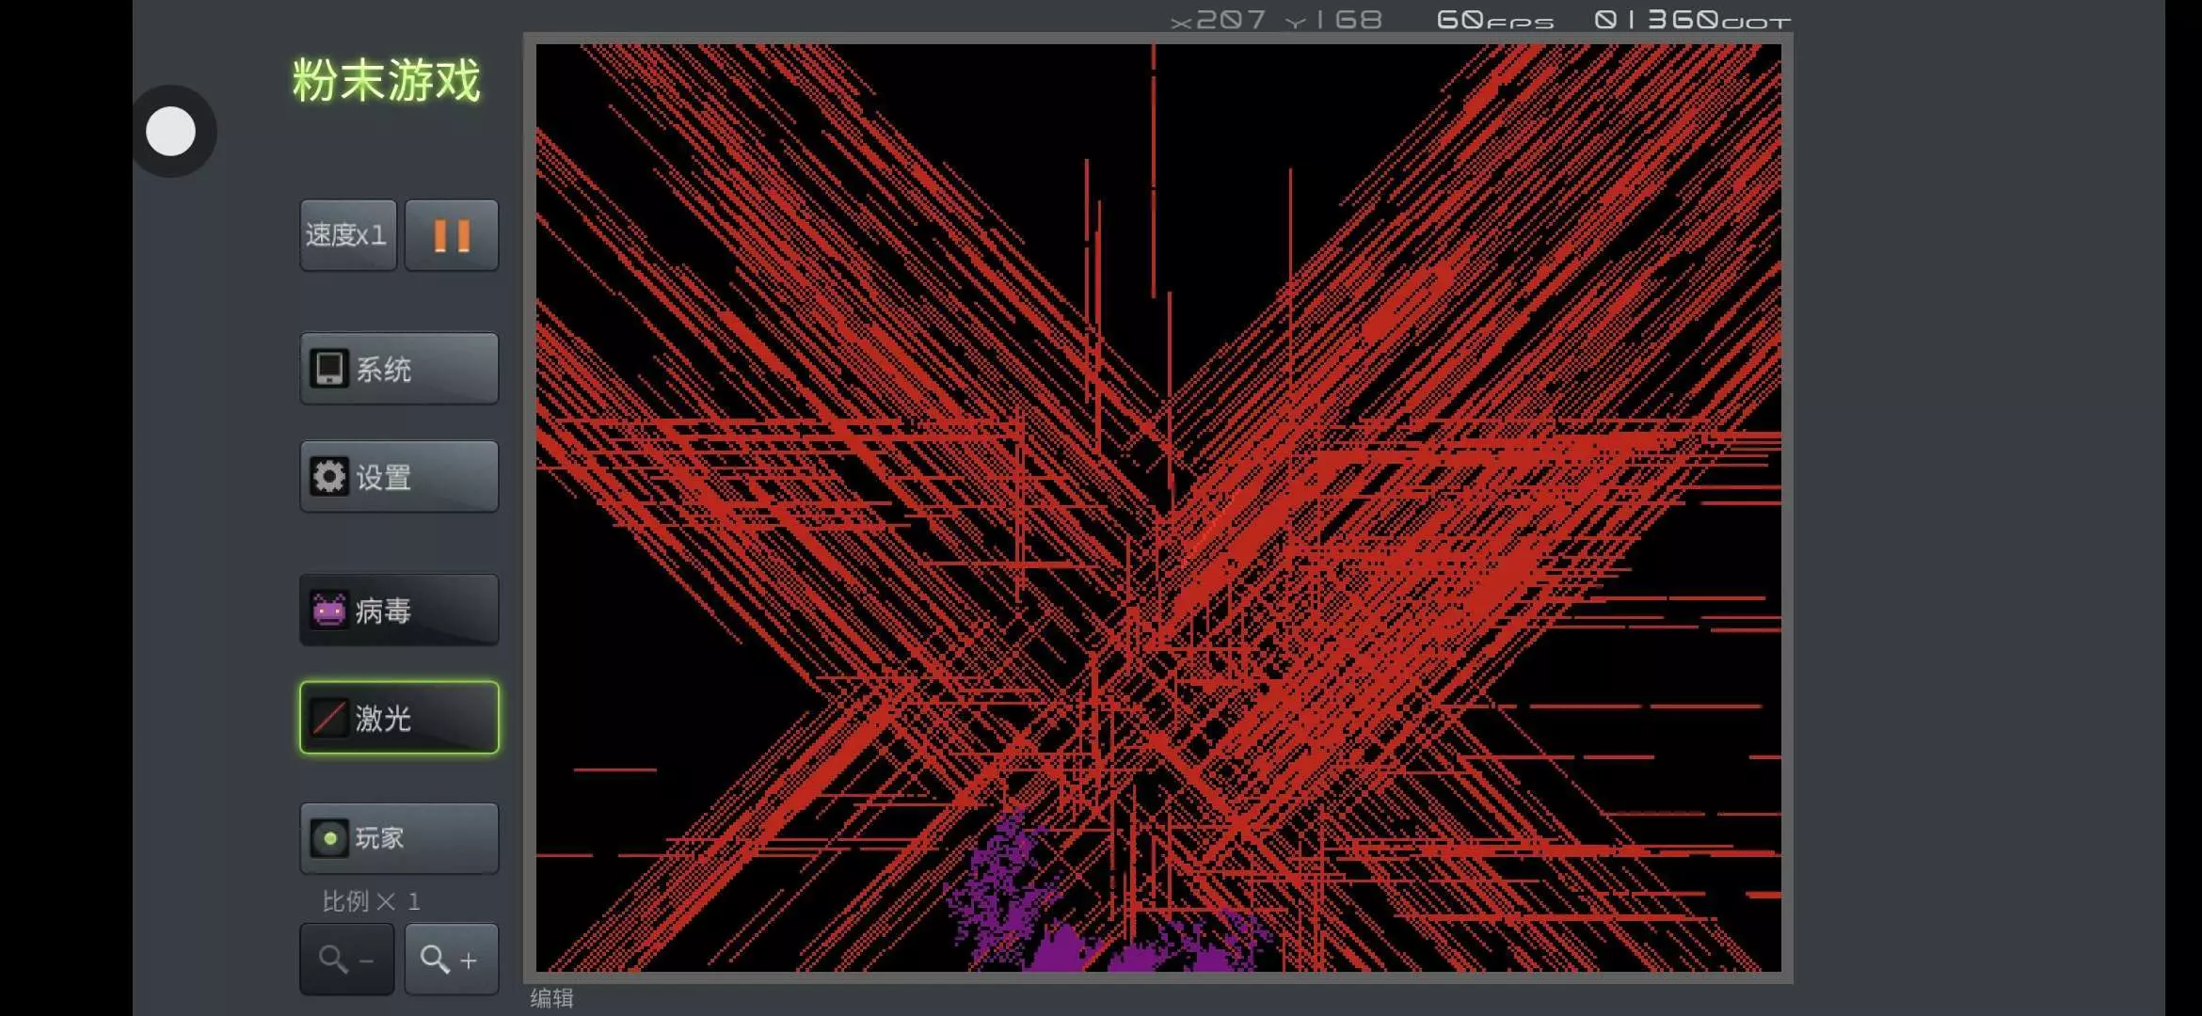Zoom in with the magnifier plus button
This screenshot has height=1016, width=2202.
451,960
